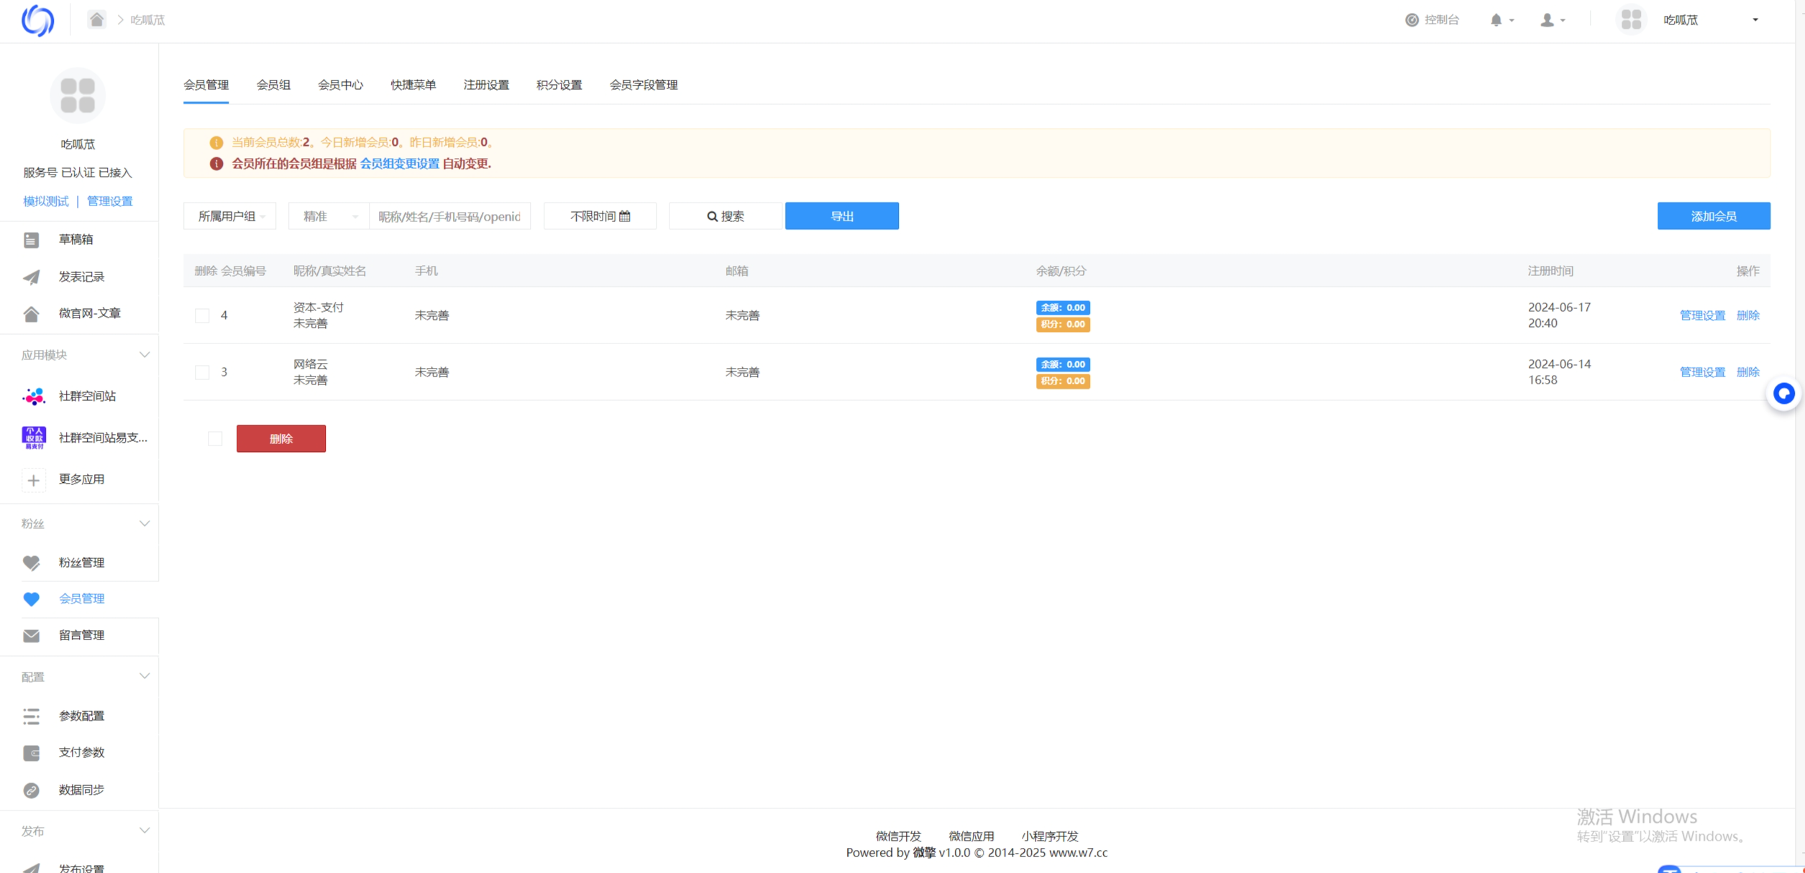Image resolution: width=1805 pixels, height=873 pixels.
Task: Click 管理设置 link under account name
Action: (x=109, y=201)
